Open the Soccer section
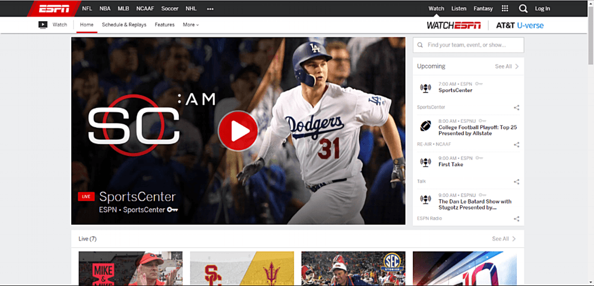This screenshot has width=594, height=286. (x=170, y=8)
